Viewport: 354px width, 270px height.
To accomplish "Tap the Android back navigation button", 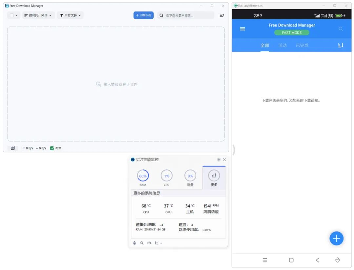I will pos(317,260).
